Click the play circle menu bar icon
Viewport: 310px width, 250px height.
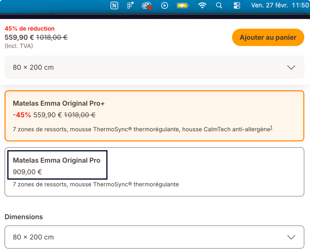[164, 5]
